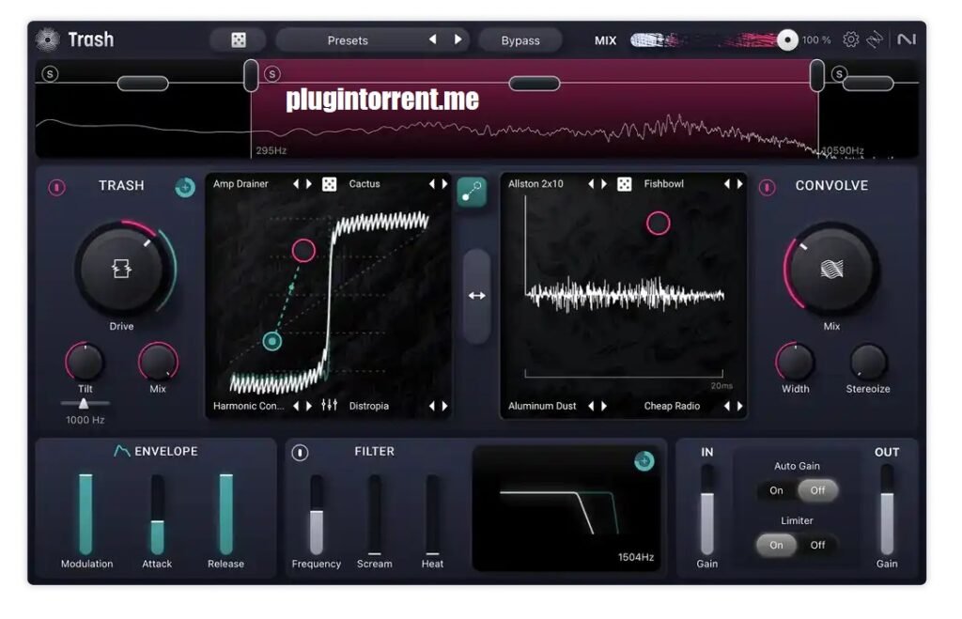The width and height of the screenshot is (962, 619).
Task: Select previous preset arrow
Action: tap(432, 39)
